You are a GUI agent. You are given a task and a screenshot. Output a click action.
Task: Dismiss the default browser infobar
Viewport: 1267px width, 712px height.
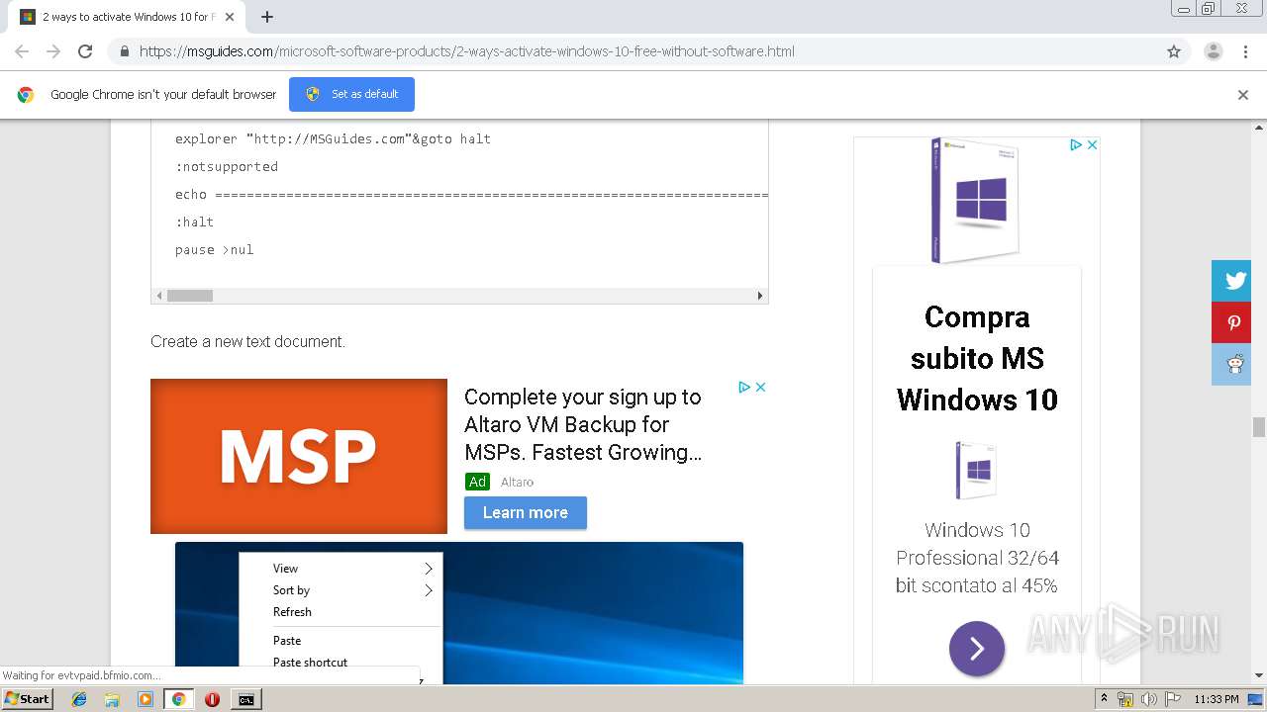click(x=1243, y=95)
